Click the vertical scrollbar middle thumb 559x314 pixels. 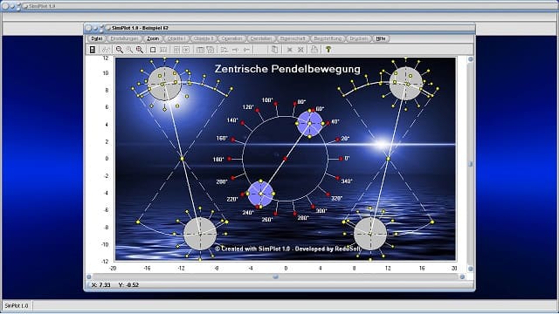(x=470, y=164)
